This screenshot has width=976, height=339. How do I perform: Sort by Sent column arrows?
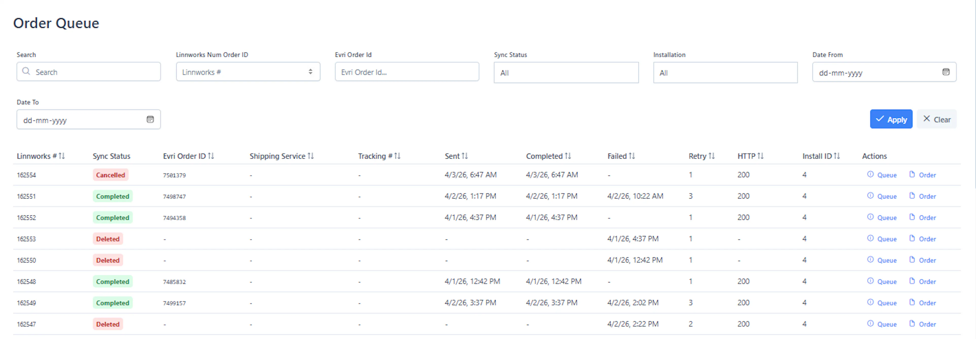click(x=465, y=156)
